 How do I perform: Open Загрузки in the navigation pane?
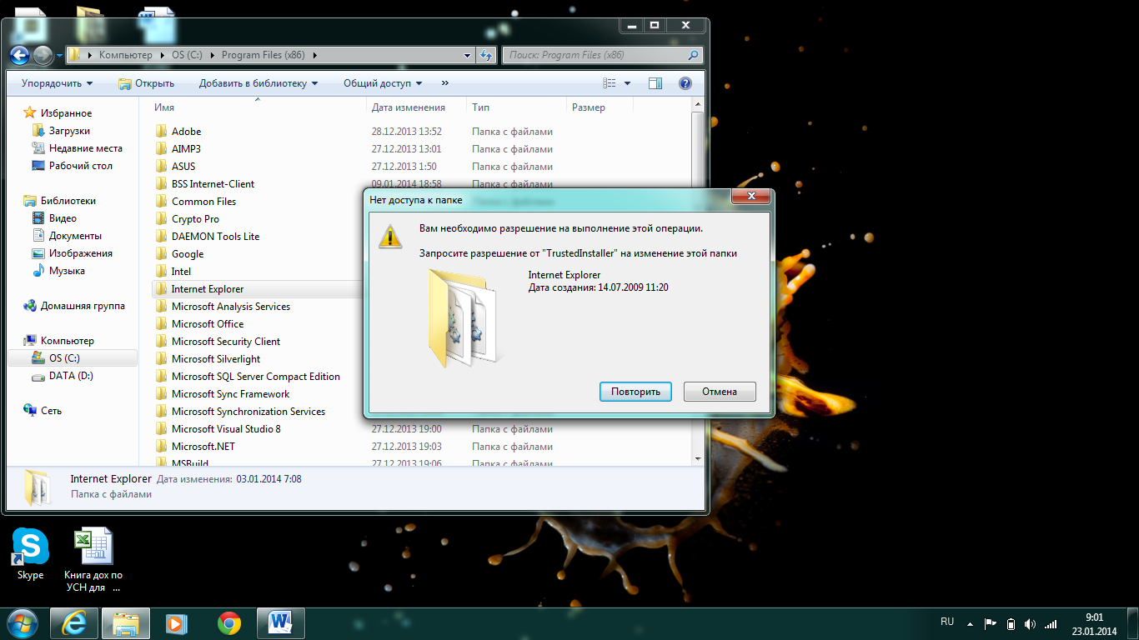coord(69,131)
